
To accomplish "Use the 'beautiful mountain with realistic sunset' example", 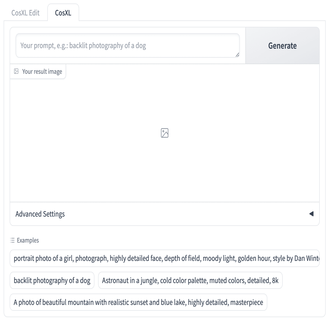I will coord(138,302).
